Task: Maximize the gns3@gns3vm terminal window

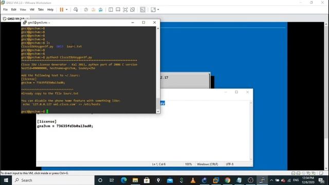Action: (x=143, y=23)
